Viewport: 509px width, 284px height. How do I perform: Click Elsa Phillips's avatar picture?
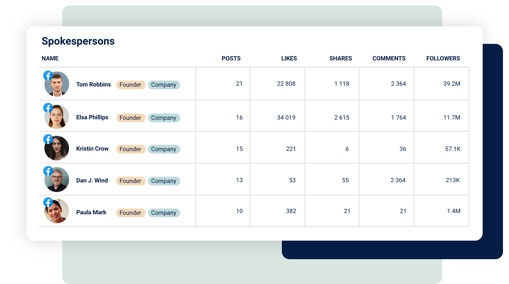click(x=56, y=116)
